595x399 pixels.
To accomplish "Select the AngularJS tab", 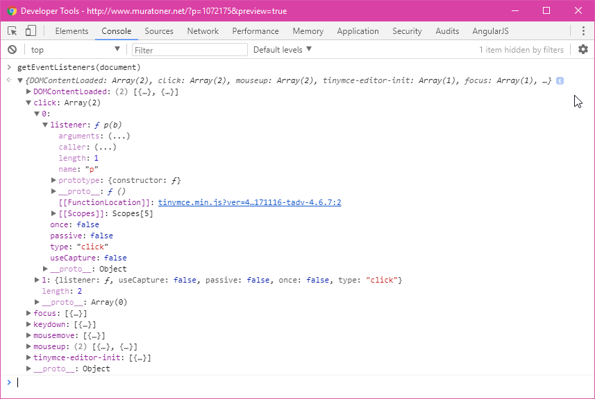I will coord(492,31).
